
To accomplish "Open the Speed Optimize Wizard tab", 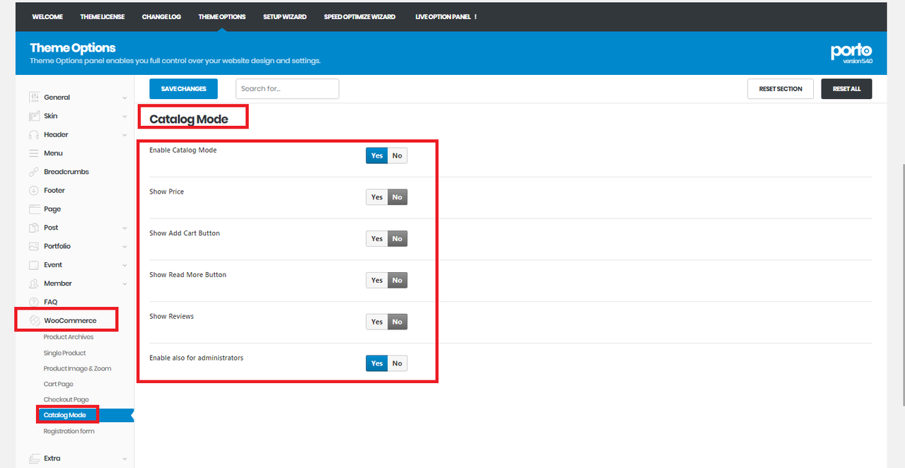I will tap(360, 17).
